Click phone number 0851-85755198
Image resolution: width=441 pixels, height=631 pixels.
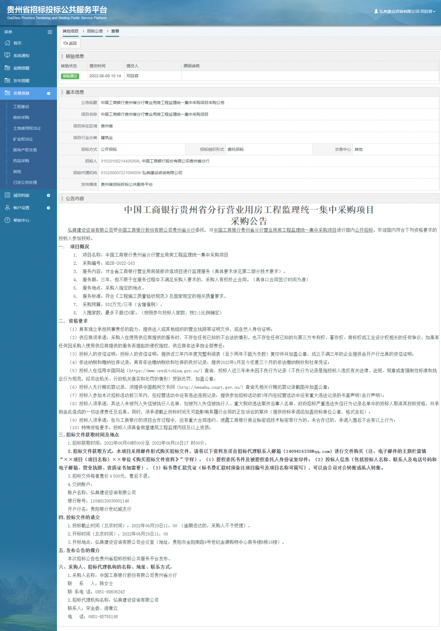[103, 617]
